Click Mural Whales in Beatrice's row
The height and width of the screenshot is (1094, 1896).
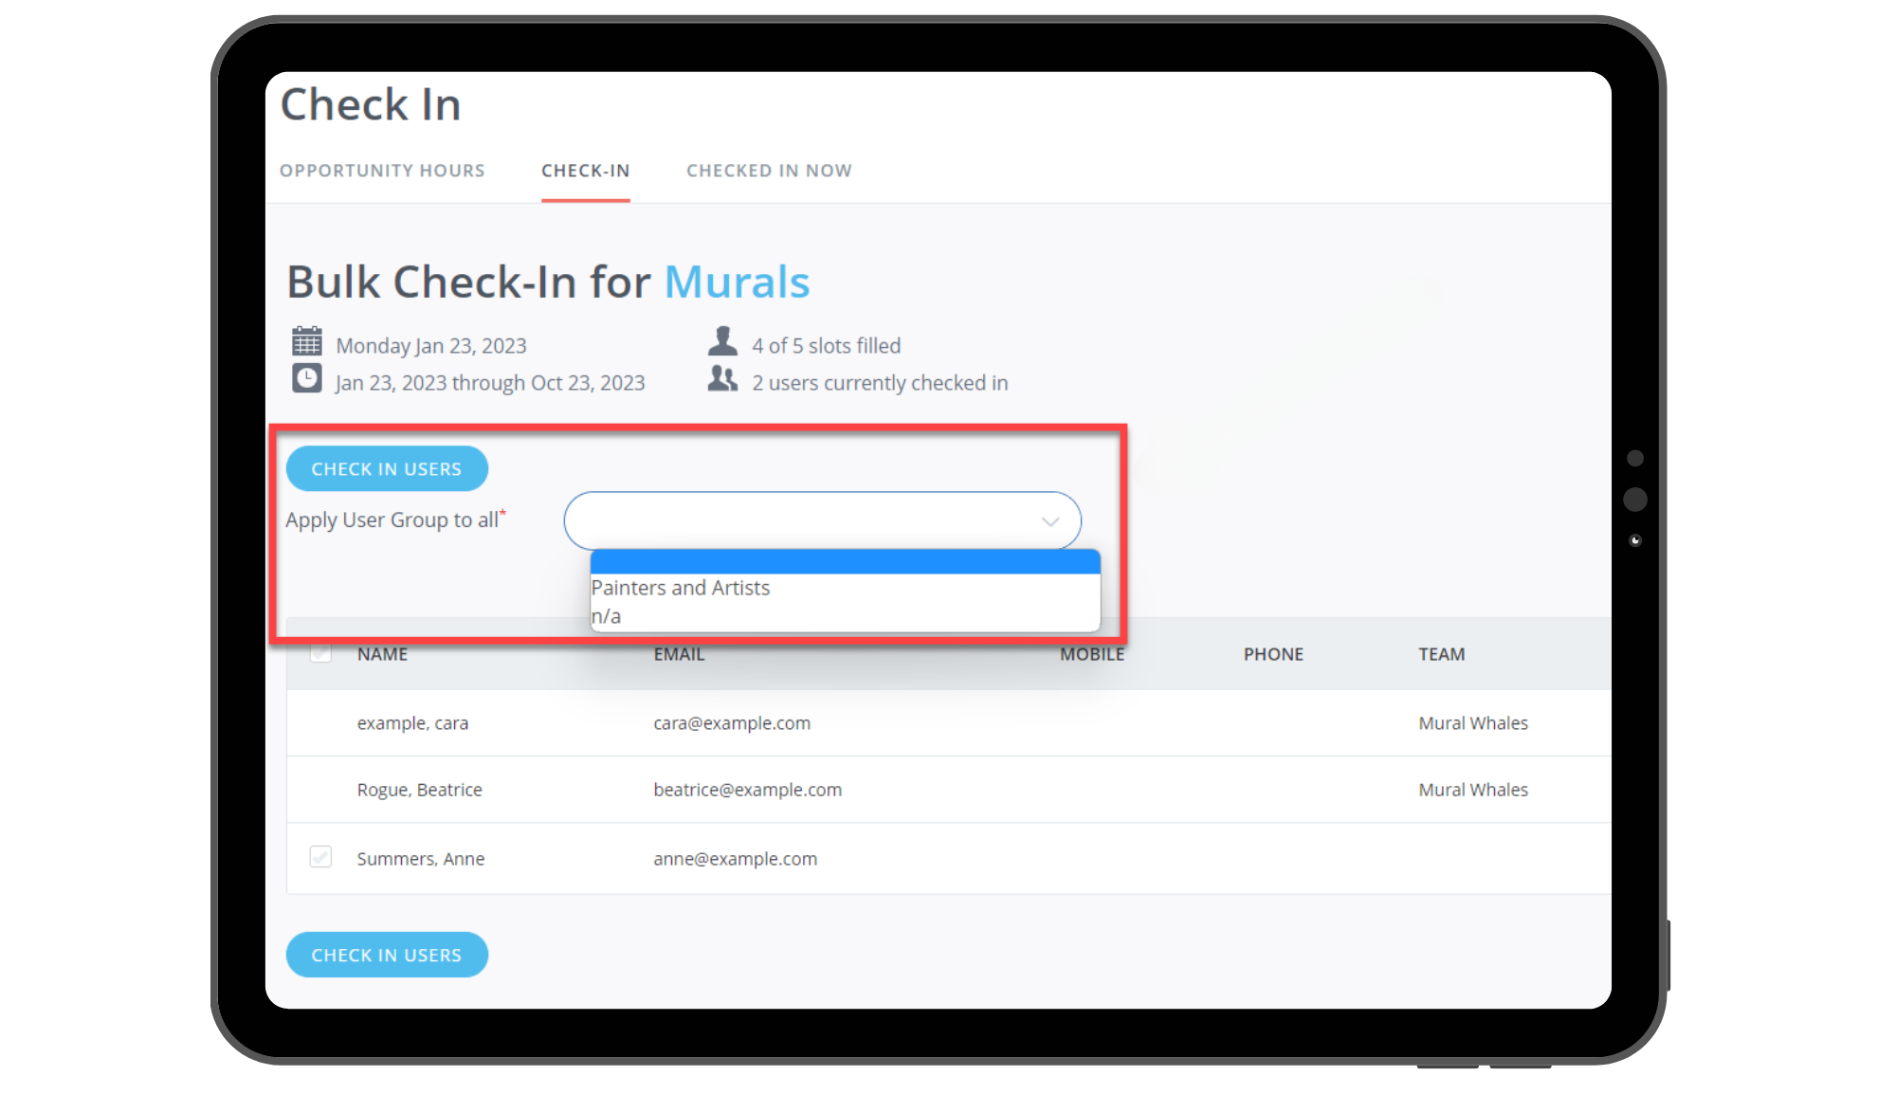[x=1473, y=790]
